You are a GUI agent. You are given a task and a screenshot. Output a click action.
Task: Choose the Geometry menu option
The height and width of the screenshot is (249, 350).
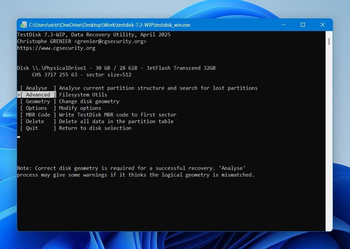click(38, 101)
